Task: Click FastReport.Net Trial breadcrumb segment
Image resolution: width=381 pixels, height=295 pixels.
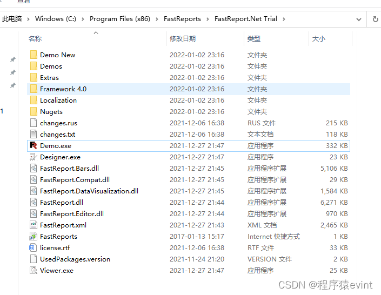Action: tap(246, 19)
